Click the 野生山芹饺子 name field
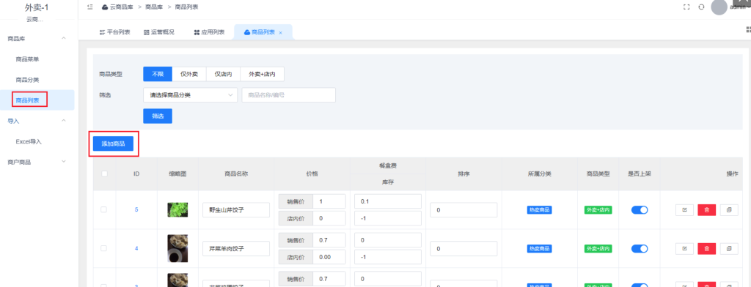 (236, 210)
